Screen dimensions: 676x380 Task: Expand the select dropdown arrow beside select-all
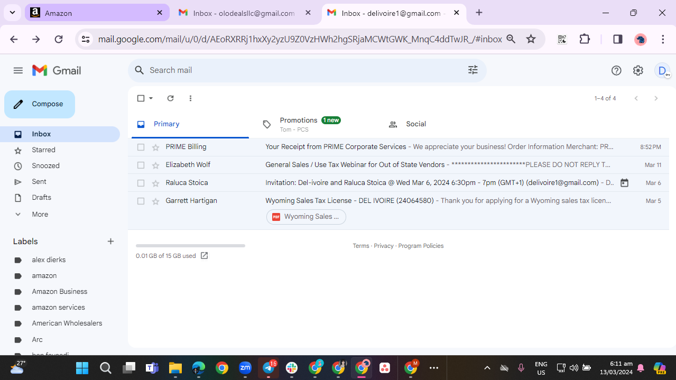[151, 98]
